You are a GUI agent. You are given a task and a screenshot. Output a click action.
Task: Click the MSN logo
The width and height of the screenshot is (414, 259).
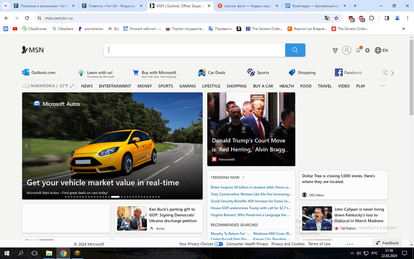tap(33, 50)
